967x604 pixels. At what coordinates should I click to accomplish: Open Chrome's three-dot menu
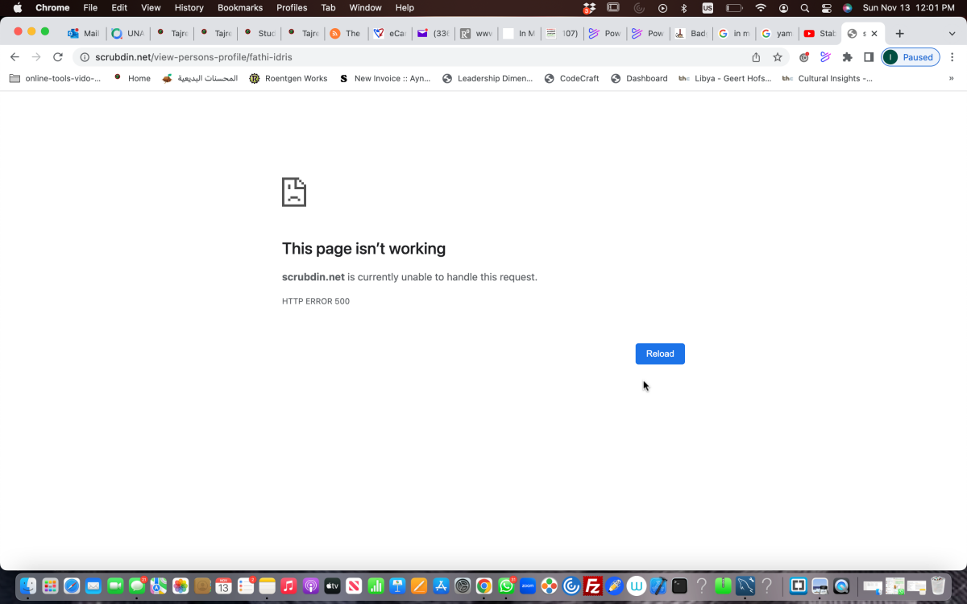[x=952, y=57]
